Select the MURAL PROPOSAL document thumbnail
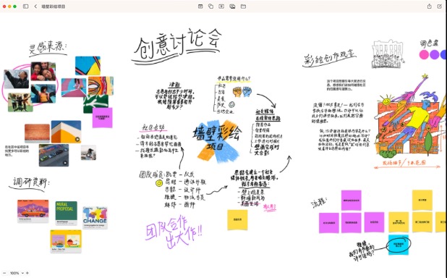Viewport: 447px width, 278px height. (66, 213)
